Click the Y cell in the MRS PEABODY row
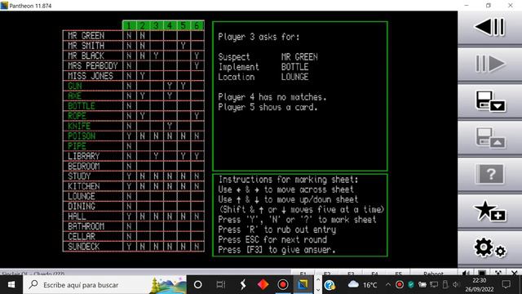This screenshot has width=522, height=294. click(x=197, y=65)
